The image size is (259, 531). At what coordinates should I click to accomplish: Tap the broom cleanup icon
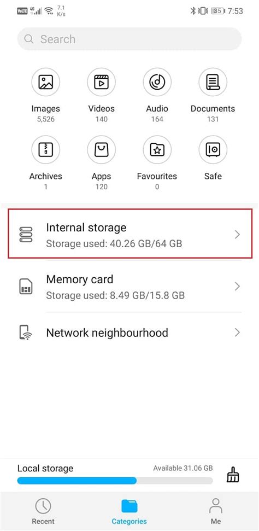(x=233, y=474)
